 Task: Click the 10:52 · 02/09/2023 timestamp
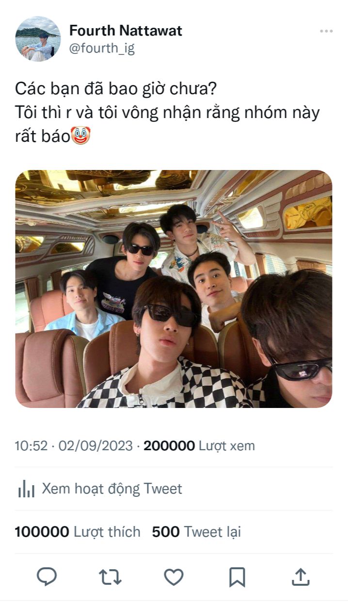74,446
